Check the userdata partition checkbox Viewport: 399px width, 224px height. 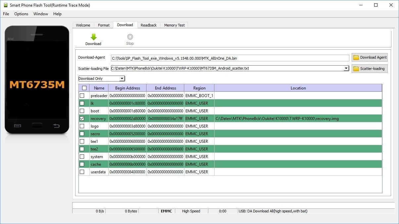[82, 172]
